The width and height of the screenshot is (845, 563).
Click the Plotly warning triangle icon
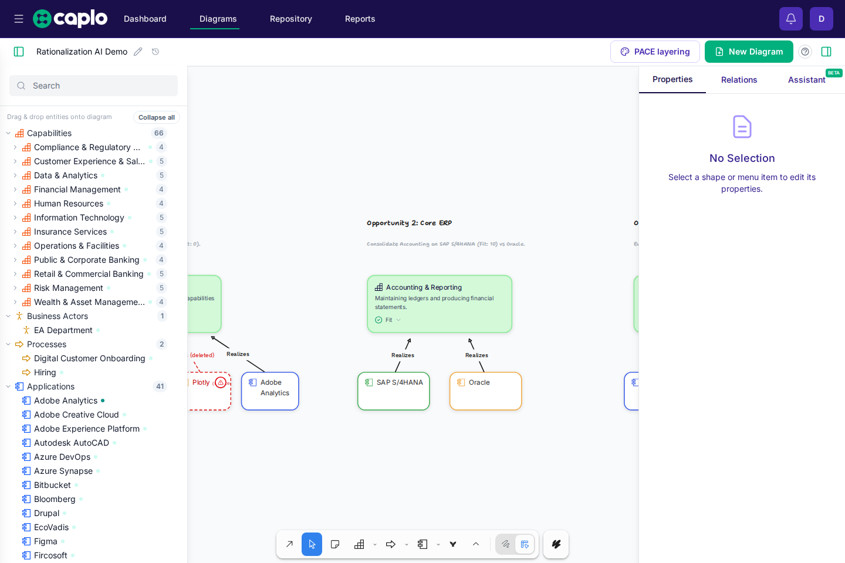point(221,382)
